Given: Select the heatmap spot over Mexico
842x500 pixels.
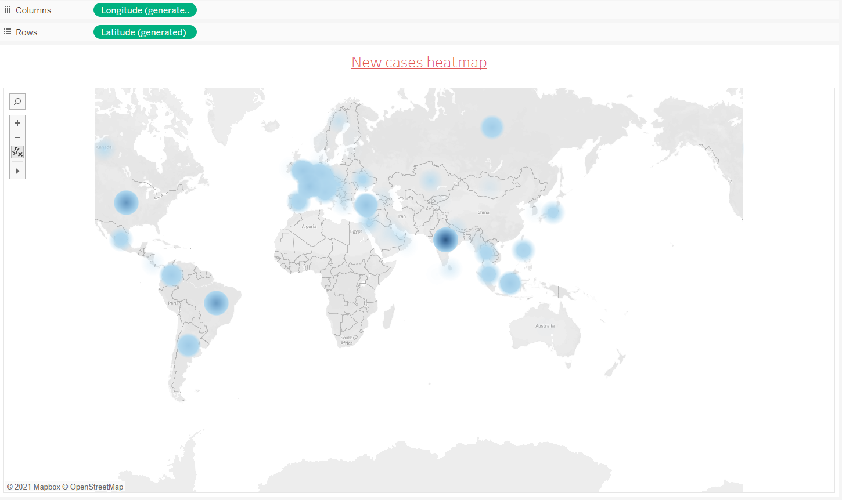Looking at the screenshot, I should point(121,238).
